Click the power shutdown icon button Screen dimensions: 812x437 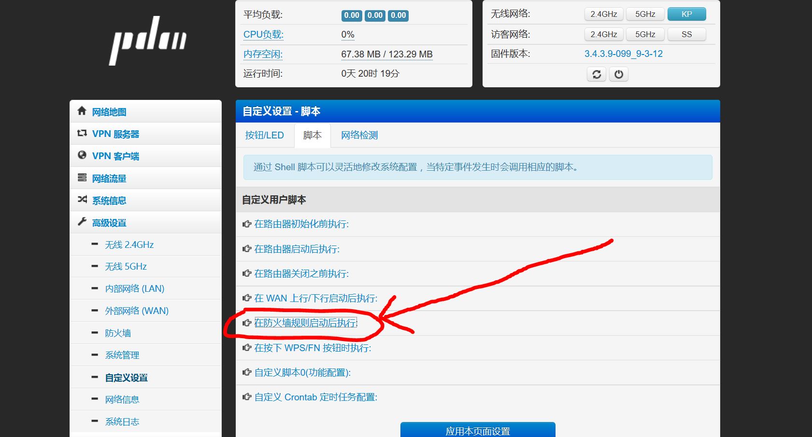[x=619, y=74]
